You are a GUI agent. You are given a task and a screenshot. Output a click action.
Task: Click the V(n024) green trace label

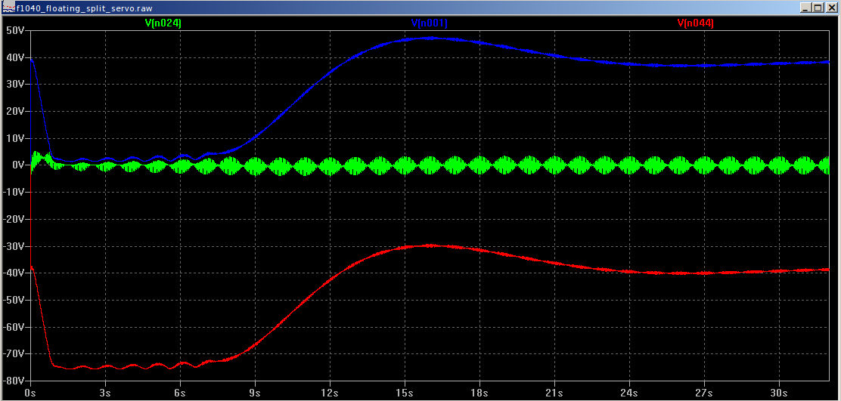coord(163,23)
